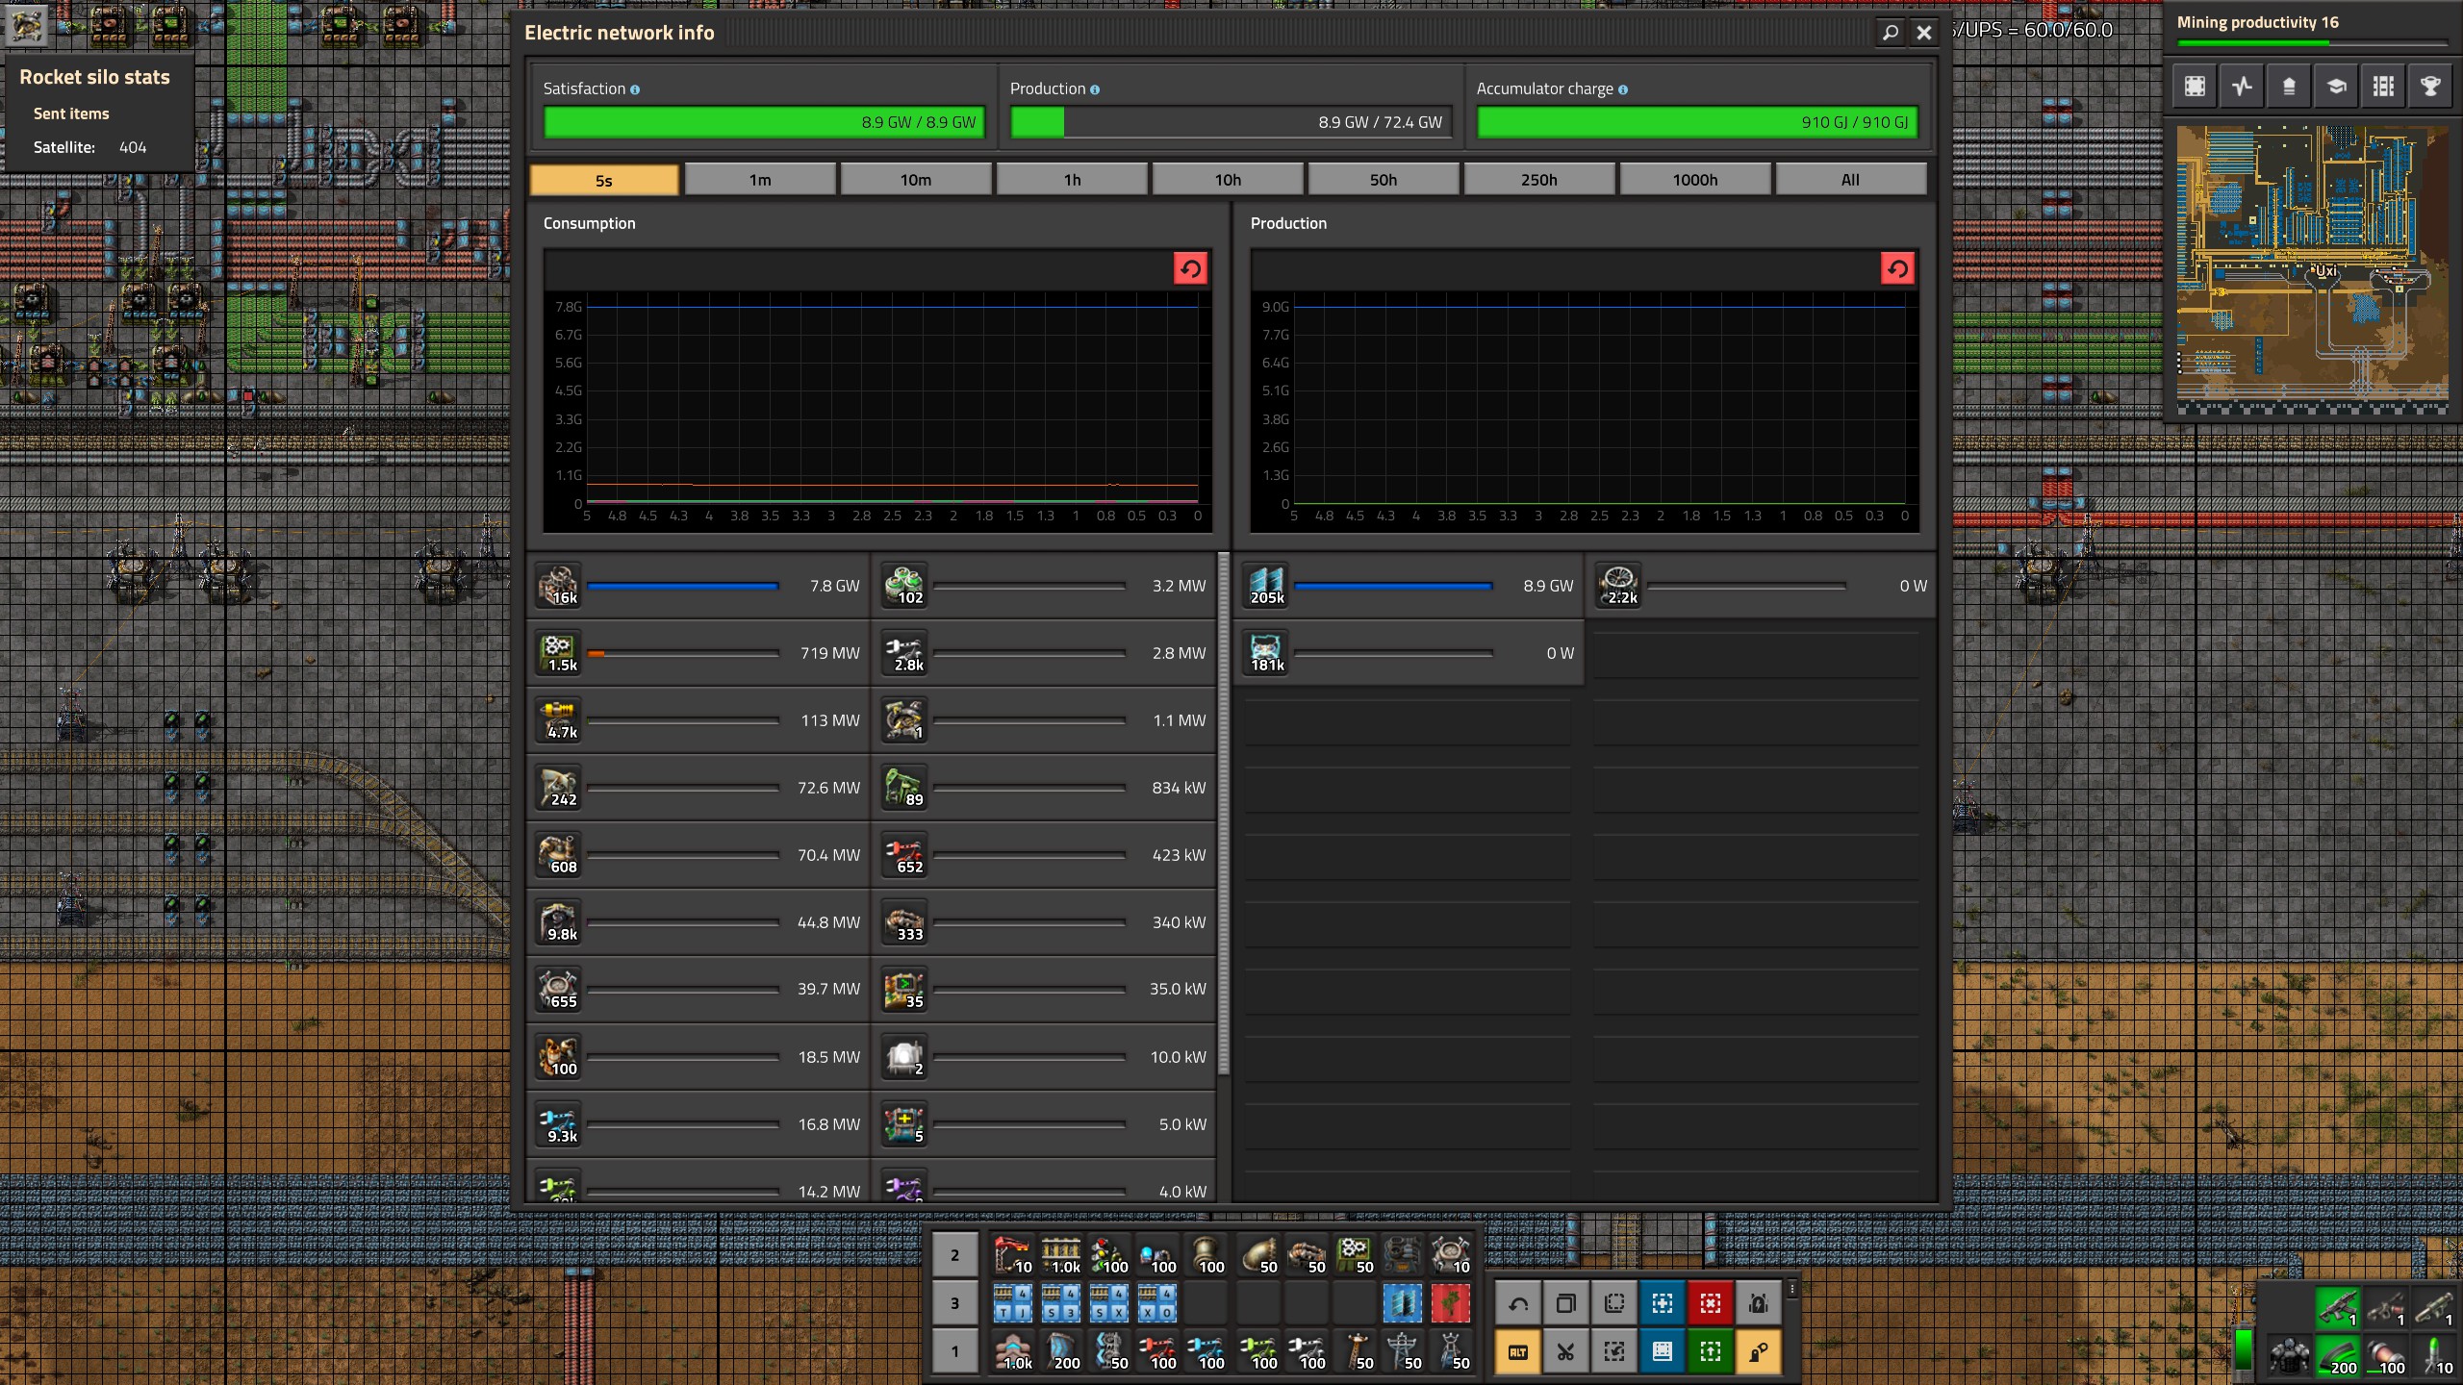Switch to quickbar row 3 selector
The height and width of the screenshot is (1385, 2463).
[954, 1303]
